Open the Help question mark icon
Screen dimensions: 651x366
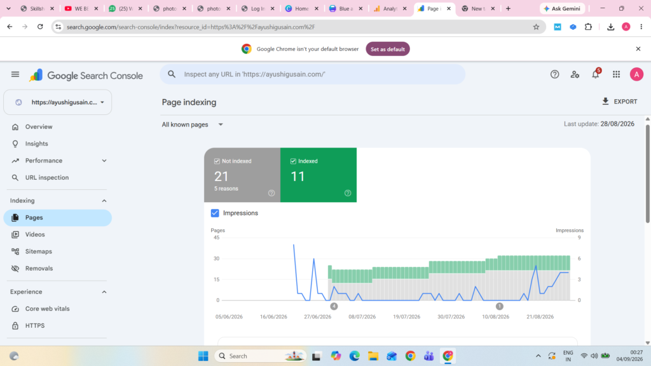(x=554, y=74)
